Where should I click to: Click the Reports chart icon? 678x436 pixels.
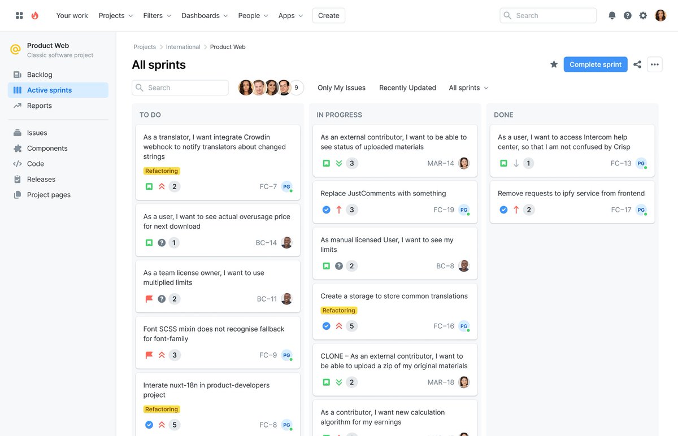click(17, 106)
